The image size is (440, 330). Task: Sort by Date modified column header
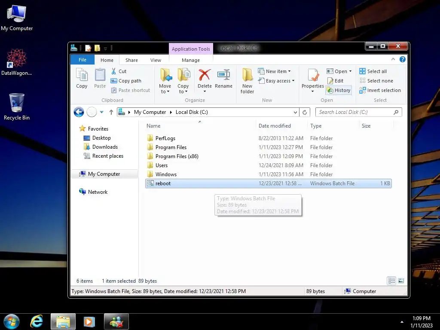[281, 126]
